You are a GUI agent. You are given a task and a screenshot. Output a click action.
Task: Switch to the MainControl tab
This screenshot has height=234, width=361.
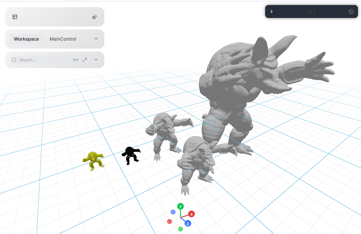point(63,39)
